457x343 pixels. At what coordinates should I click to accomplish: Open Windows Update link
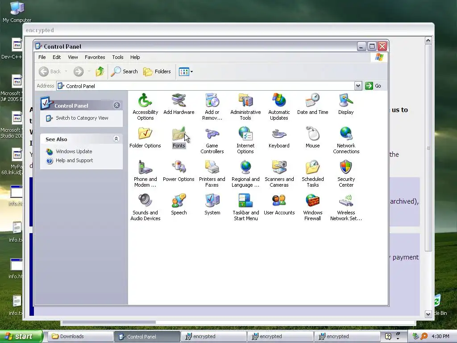point(74,151)
